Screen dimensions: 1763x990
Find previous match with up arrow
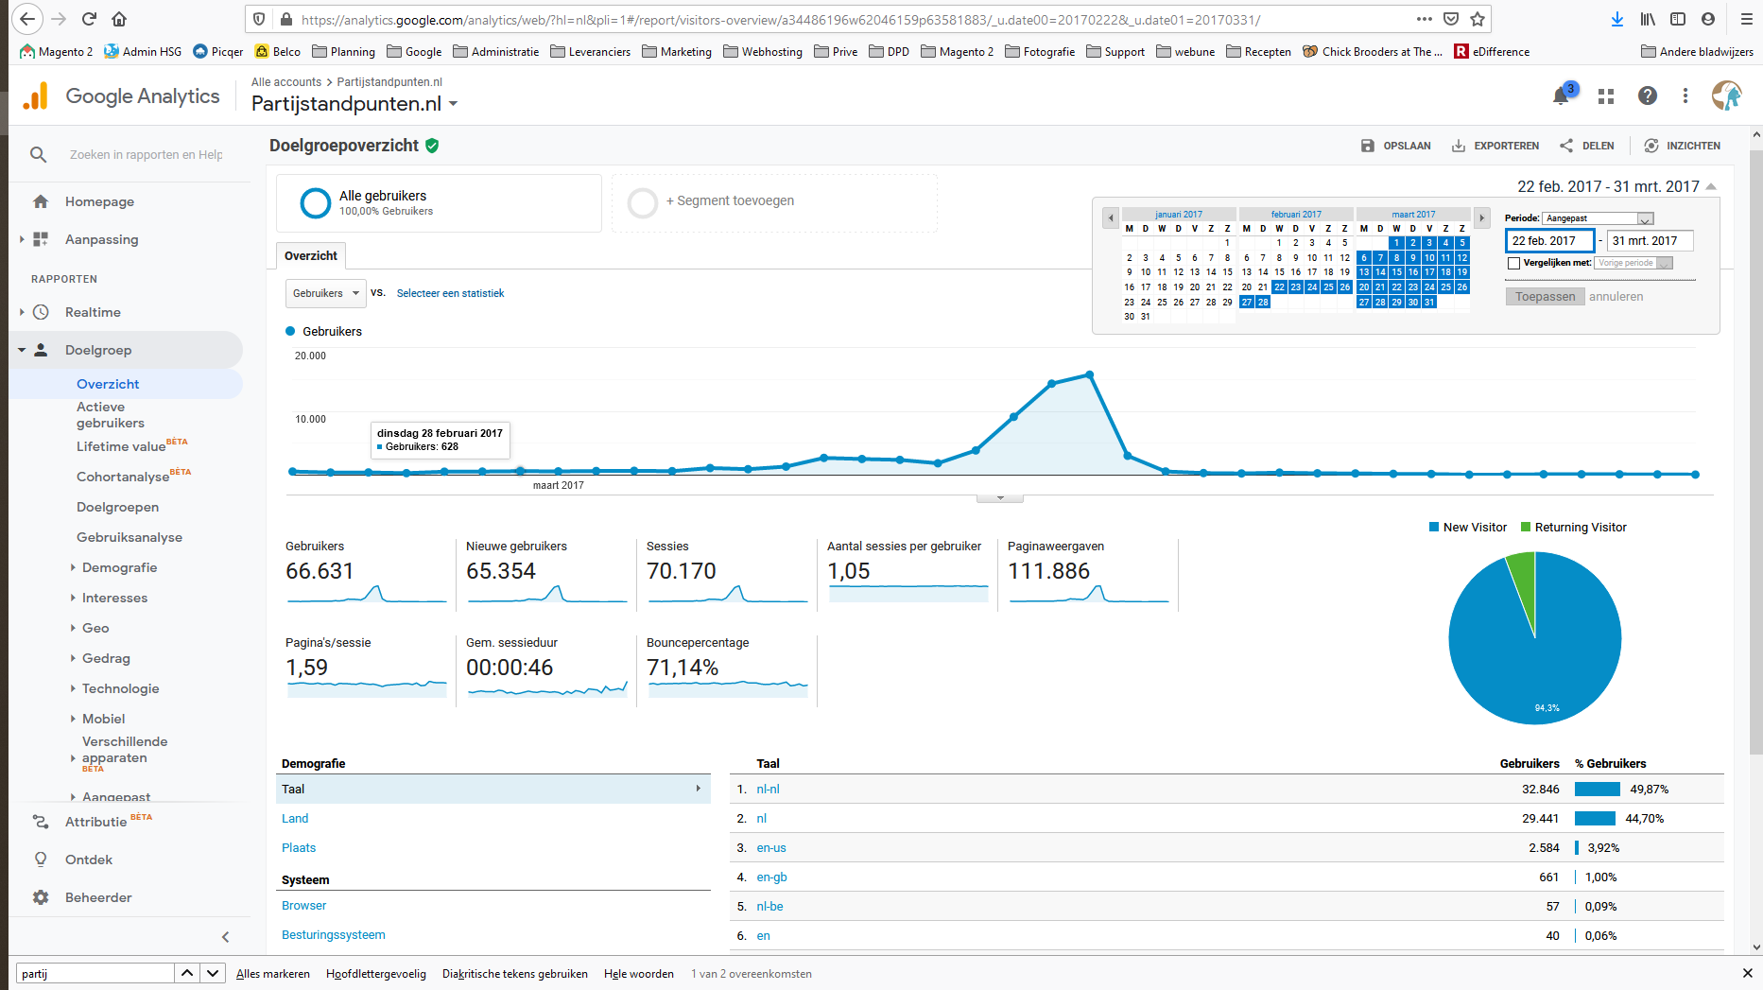tap(187, 973)
